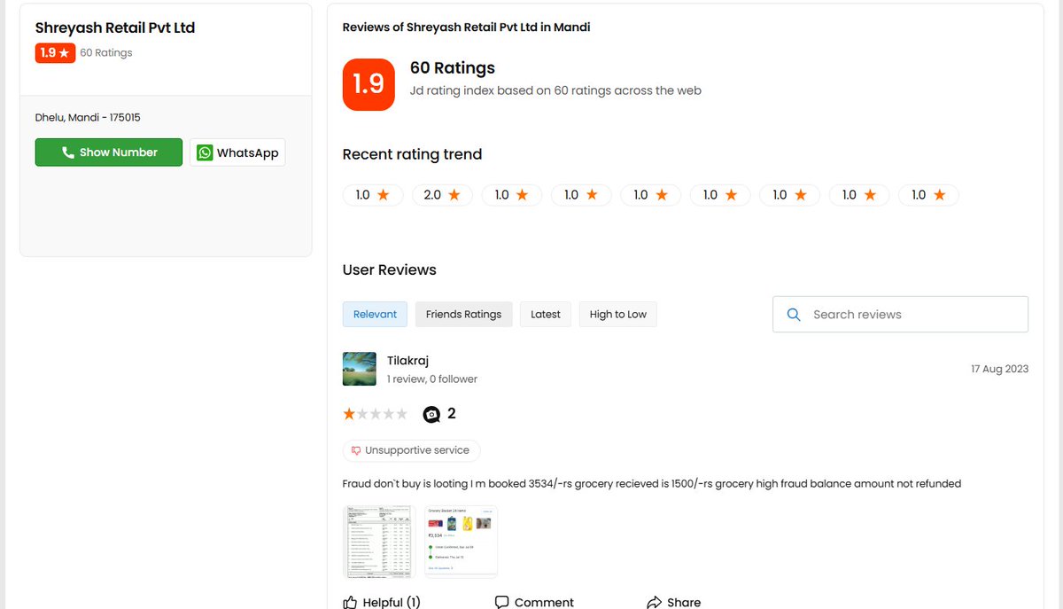
Task: Click the 2.0 star rating trend chip
Action: pyautogui.click(x=442, y=195)
